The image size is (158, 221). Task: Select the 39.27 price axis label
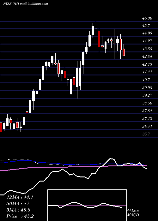pos(147,95)
